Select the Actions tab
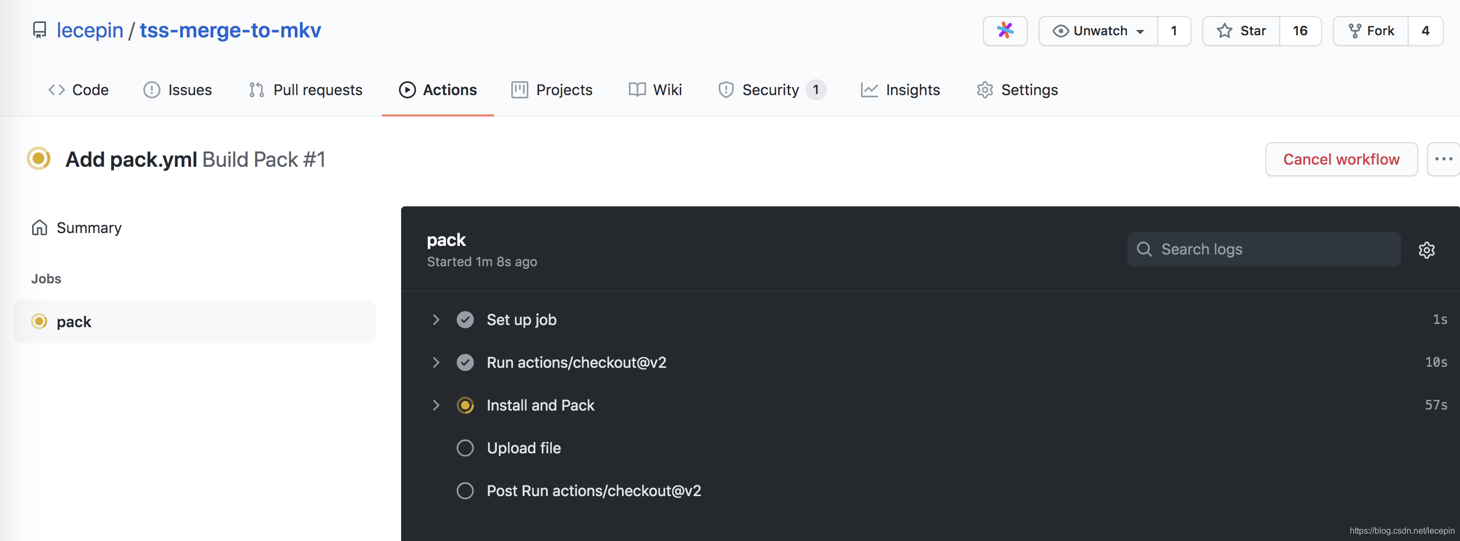The width and height of the screenshot is (1460, 541). point(437,90)
